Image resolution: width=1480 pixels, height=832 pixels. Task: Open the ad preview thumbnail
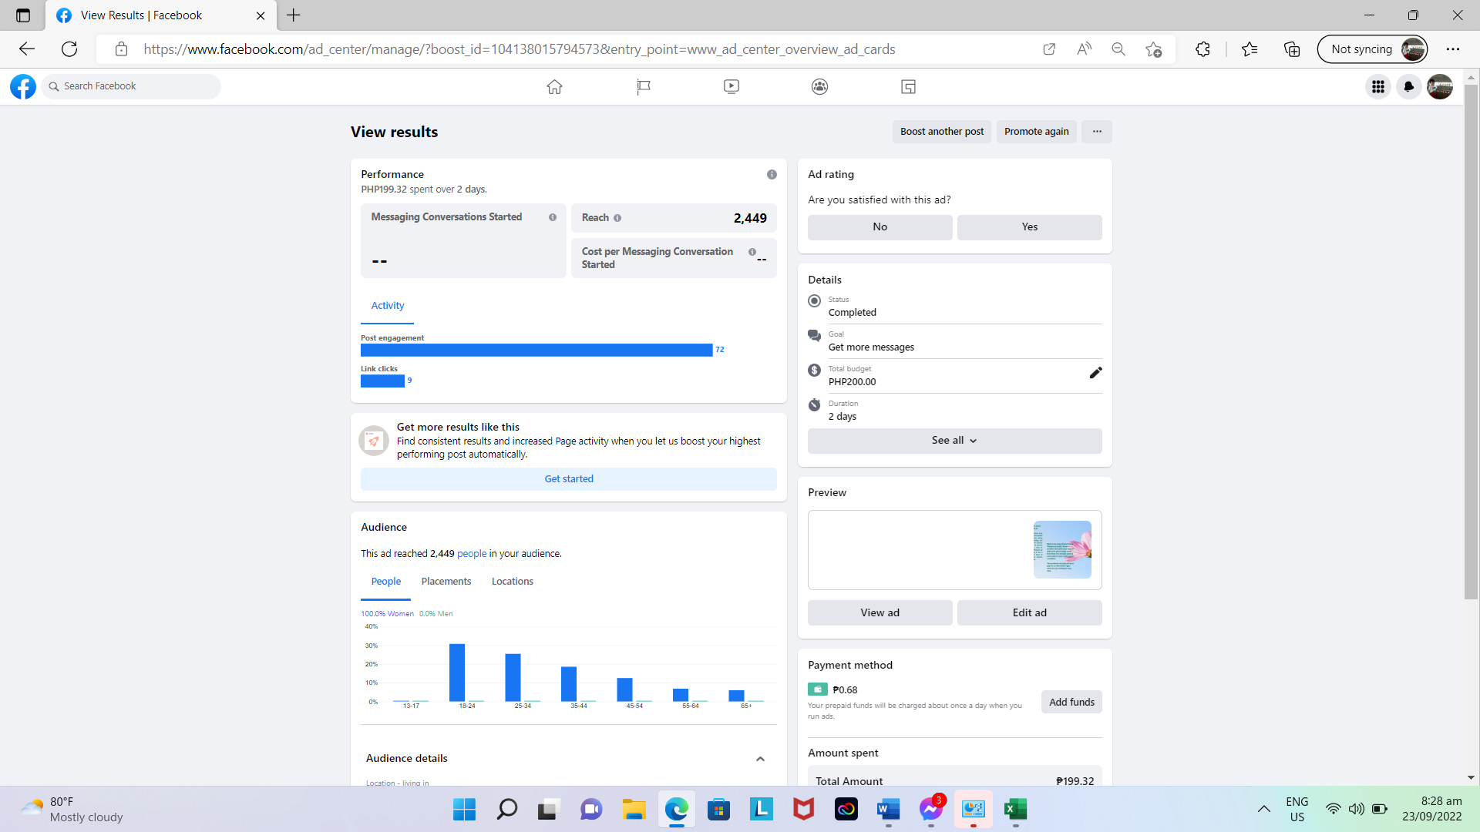coord(1062,550)
